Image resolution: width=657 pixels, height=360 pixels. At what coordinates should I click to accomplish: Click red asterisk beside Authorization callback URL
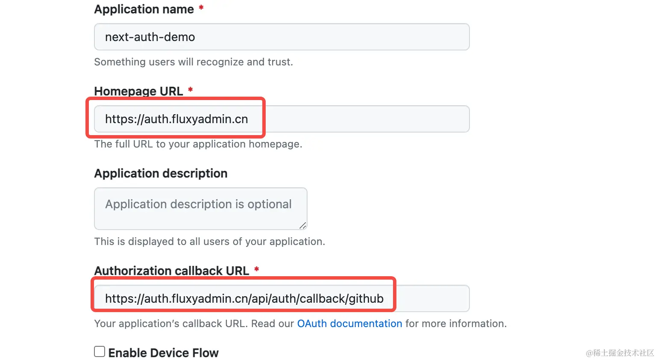coord(257,269)
